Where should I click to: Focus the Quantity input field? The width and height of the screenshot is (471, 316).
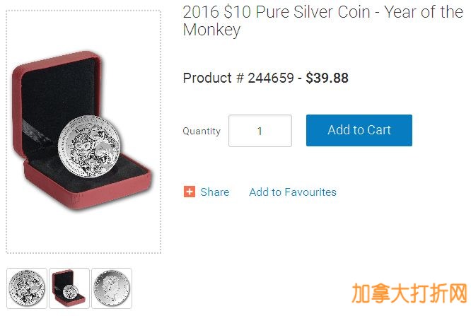(260, 131)
